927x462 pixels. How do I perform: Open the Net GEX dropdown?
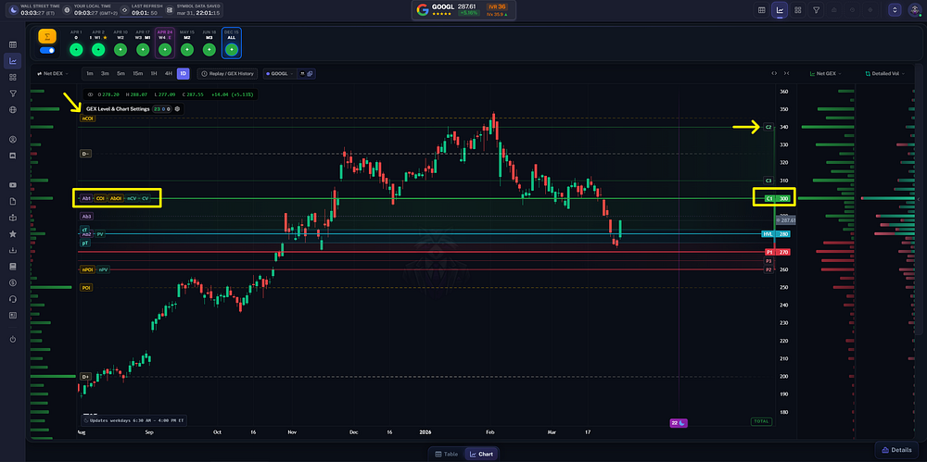825,74
